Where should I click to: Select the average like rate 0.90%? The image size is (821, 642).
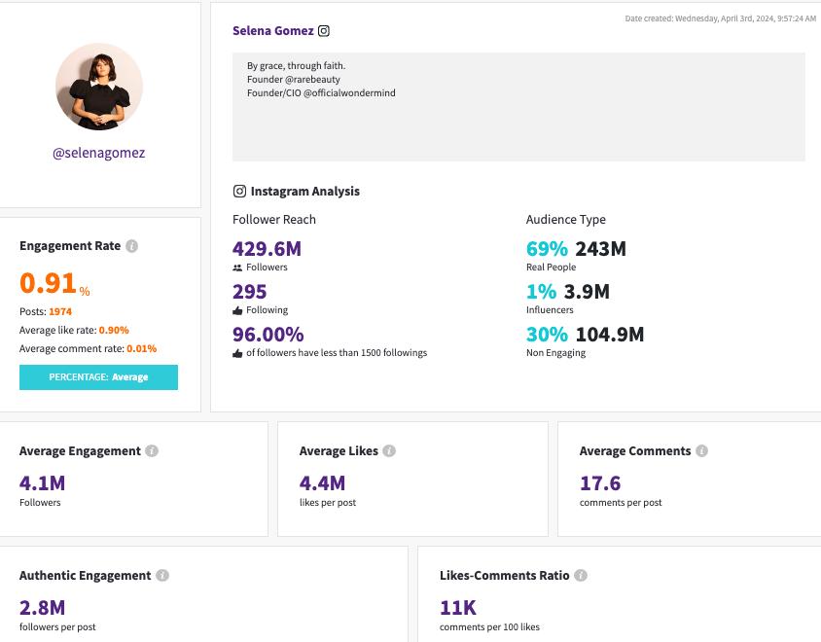point(114,331)
